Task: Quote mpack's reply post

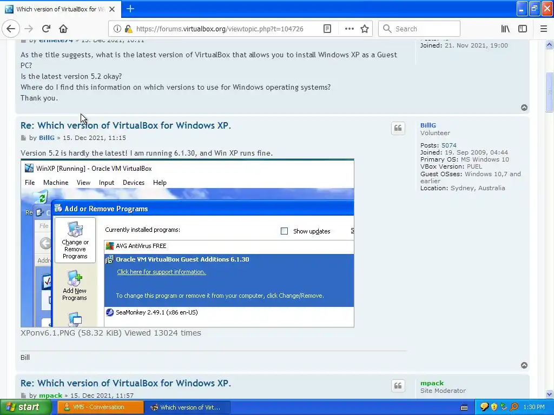Action: pos(398,386)
